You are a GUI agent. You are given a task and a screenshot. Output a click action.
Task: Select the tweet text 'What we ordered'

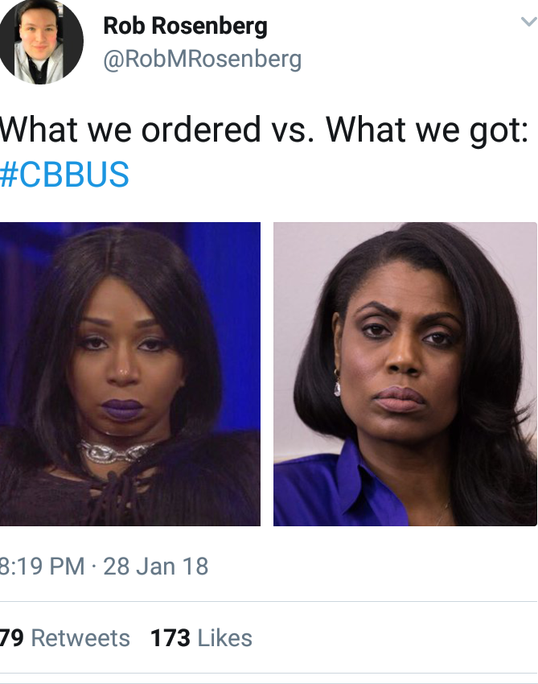tap(130, 130)
